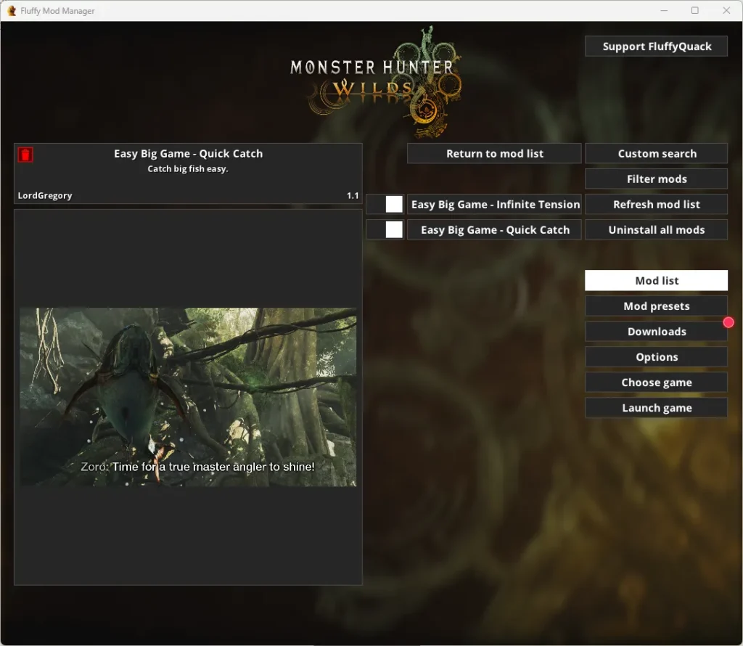Refresh the mod list
Viewport: 743px width, 646px height.
point(656,204)
